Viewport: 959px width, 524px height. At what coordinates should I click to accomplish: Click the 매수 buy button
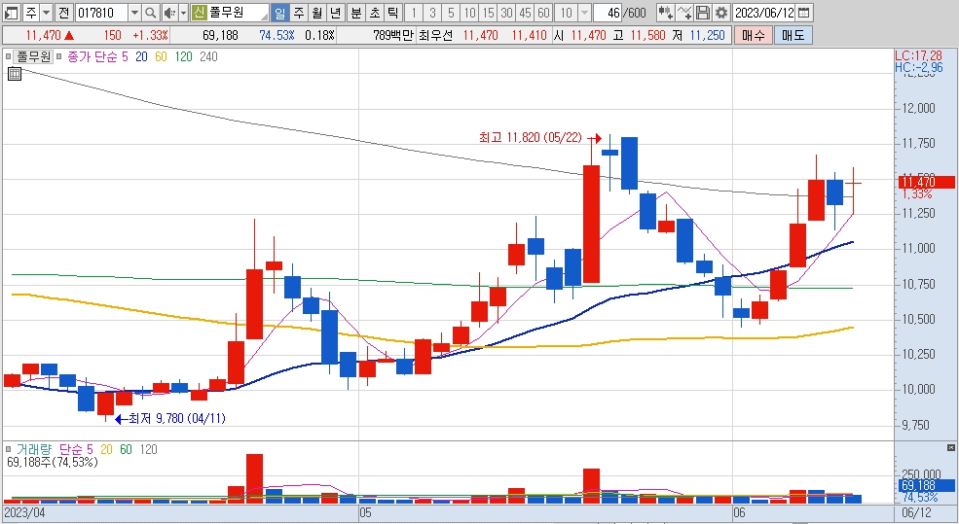tap(754, 35)
